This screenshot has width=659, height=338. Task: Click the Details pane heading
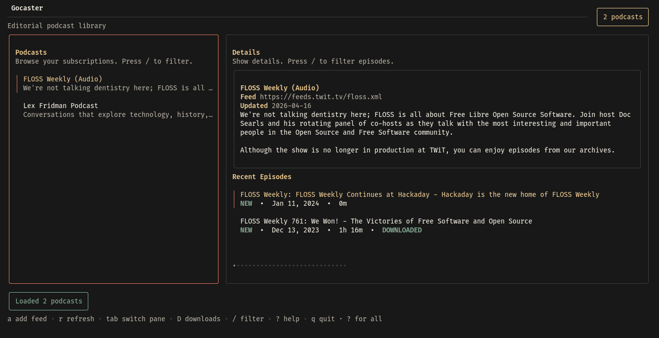pyautogui.click(x=246, y=52)
